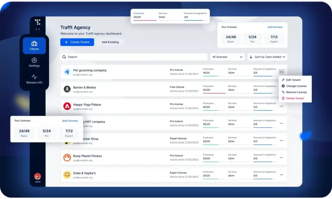Expand the All licenses filter dropdown

[x=227, y=57]
